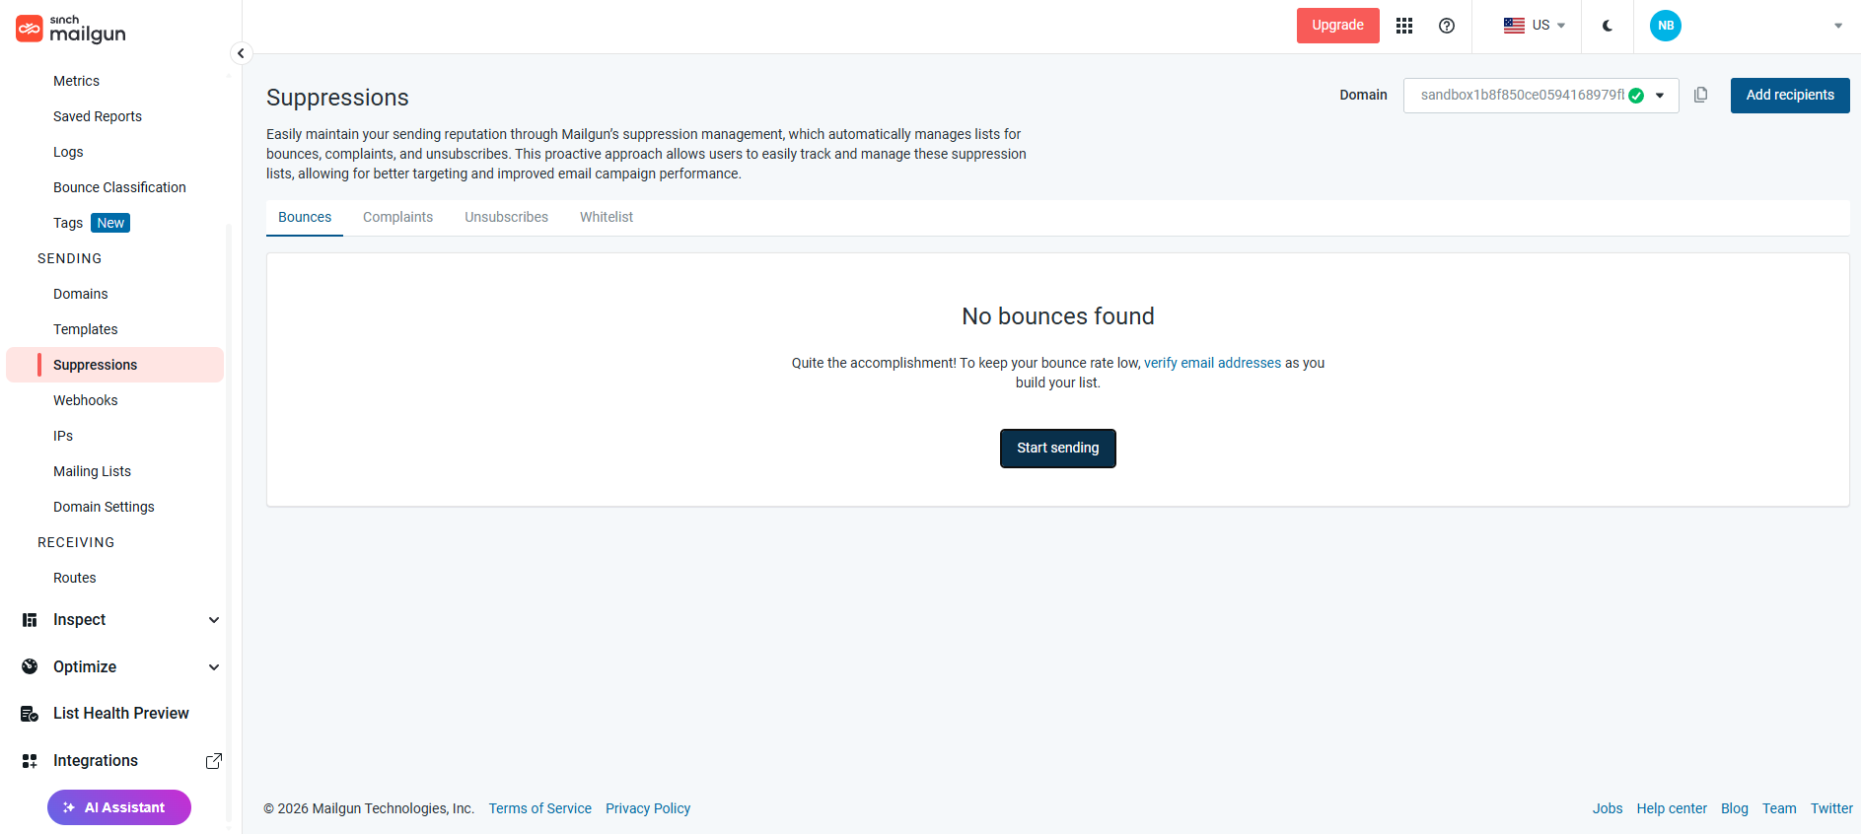This screenshot has height=834, width=1861.
Task: Select Suppressions in the sidebar
Action: tap(114, 365)
